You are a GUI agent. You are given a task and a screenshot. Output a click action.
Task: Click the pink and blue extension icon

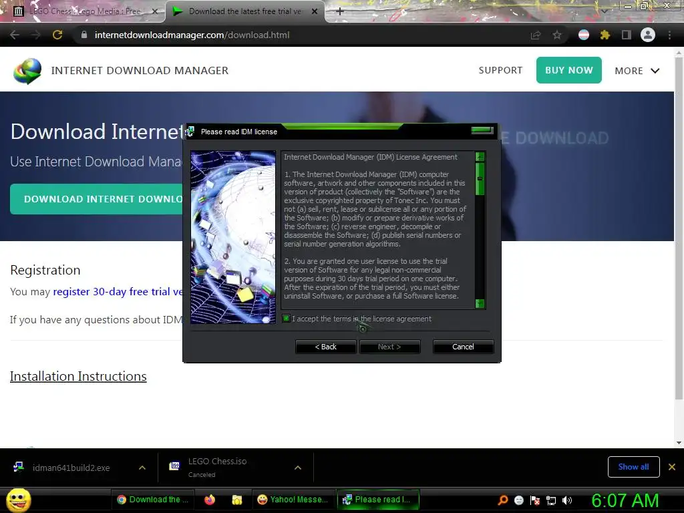[x=584, y=35]
